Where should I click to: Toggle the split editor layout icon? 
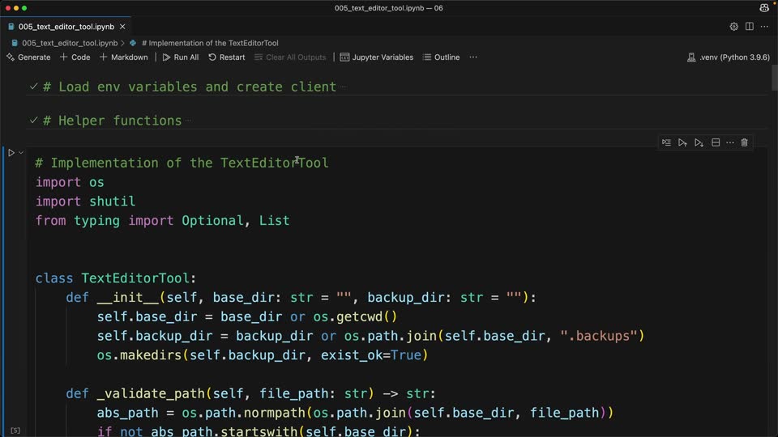[749, 27]
